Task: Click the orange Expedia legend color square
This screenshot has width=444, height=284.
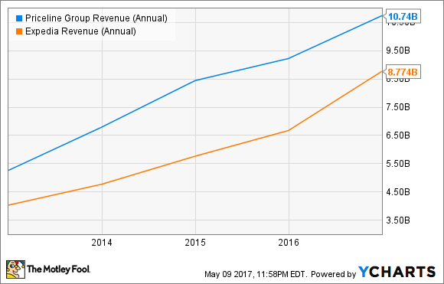Action: 19,31
